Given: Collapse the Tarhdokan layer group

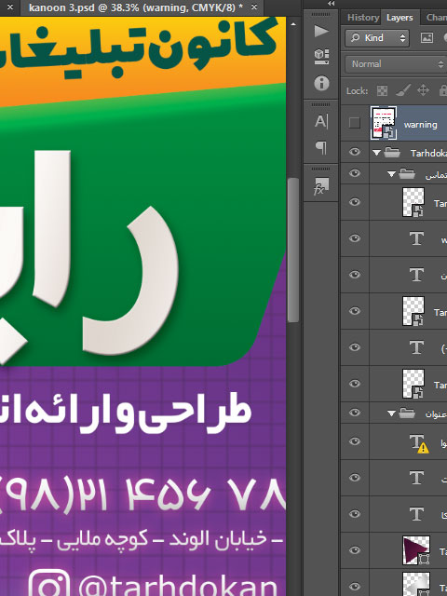Looking at the screenshot, I should pyautogui.click(x=376, y=153).
